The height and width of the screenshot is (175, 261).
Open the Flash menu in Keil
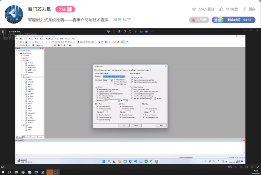(37, 39)
